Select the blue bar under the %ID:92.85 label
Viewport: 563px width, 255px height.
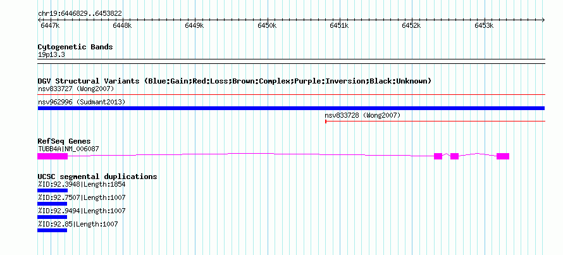[52, 230]
